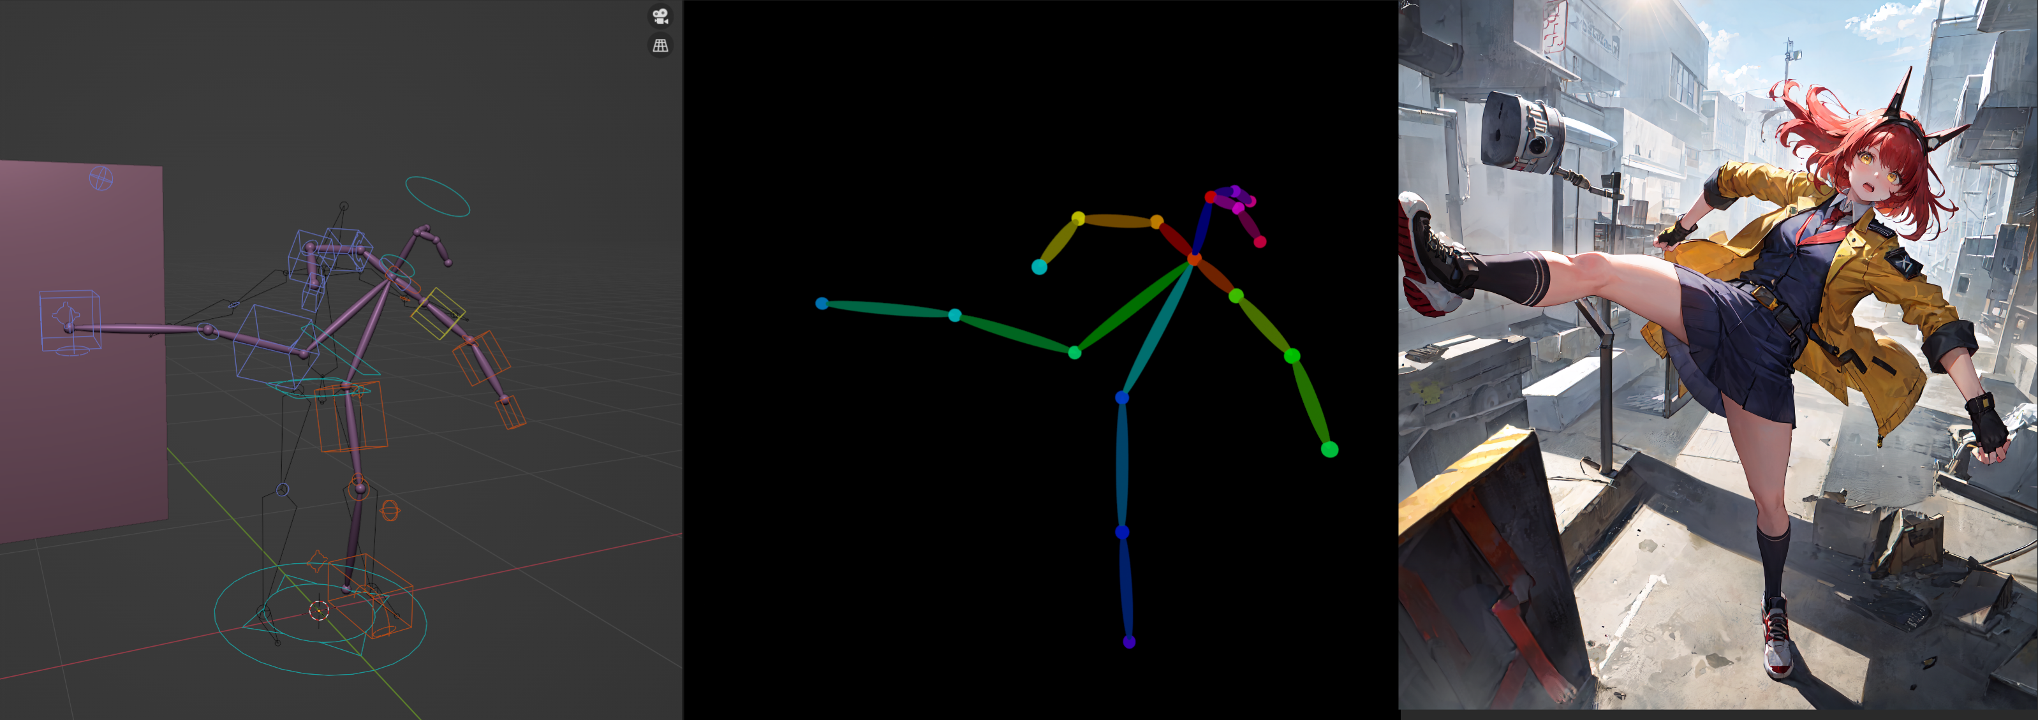The width and height of the screenshot is (2038, 720).
Task: Click the cyan wrist keypoint of the yellow arm
Action: [1040, 267]
